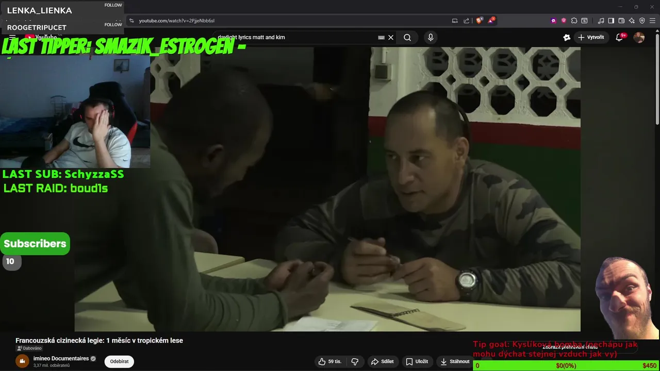Open Brave Wallet icon
The image size is (660, 371).
coord(621,21)
